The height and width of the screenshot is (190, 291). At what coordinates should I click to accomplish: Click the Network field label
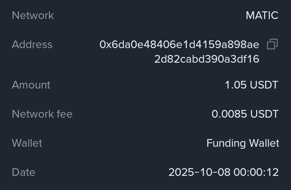tap(33, 15)
